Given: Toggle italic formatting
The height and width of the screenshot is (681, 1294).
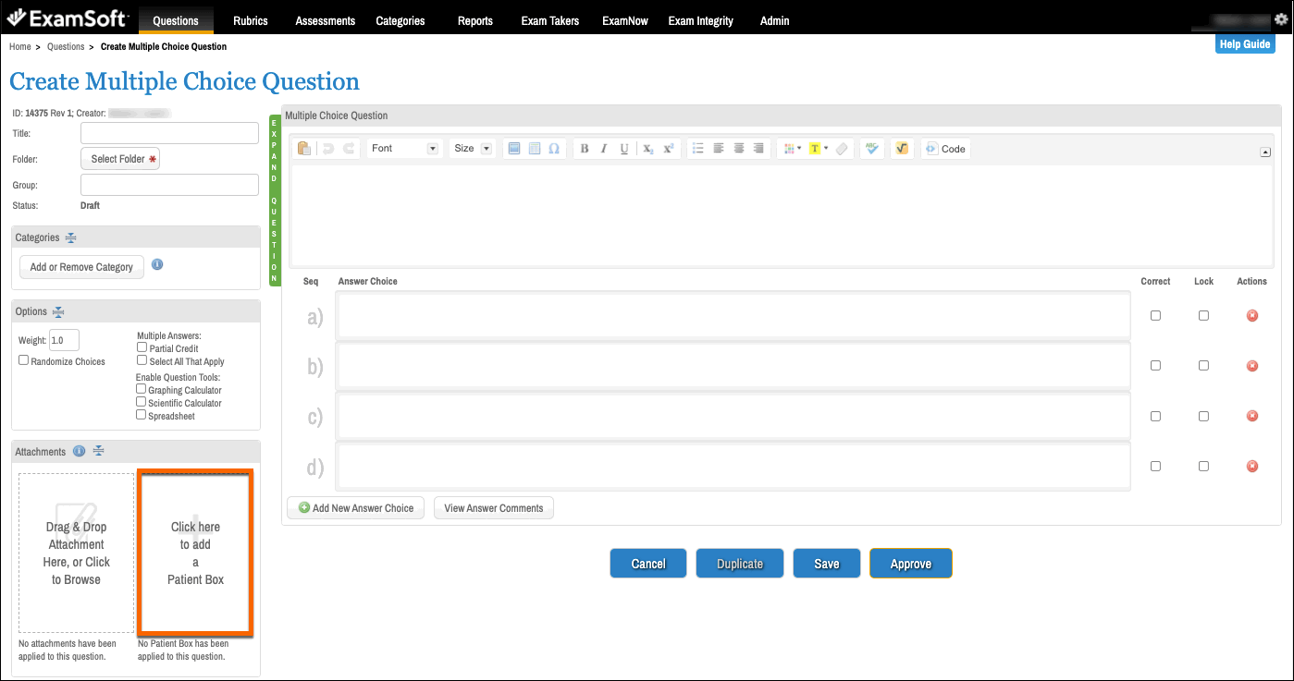Looking at the screenshot, I should click(x=604, y=149).
